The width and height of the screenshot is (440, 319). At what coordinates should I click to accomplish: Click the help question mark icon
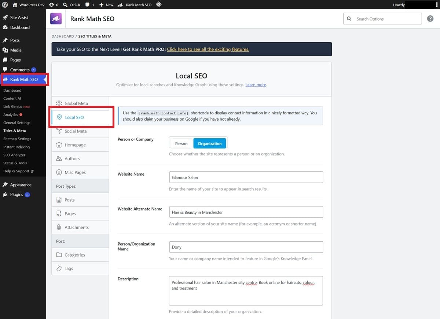[430, 19]
